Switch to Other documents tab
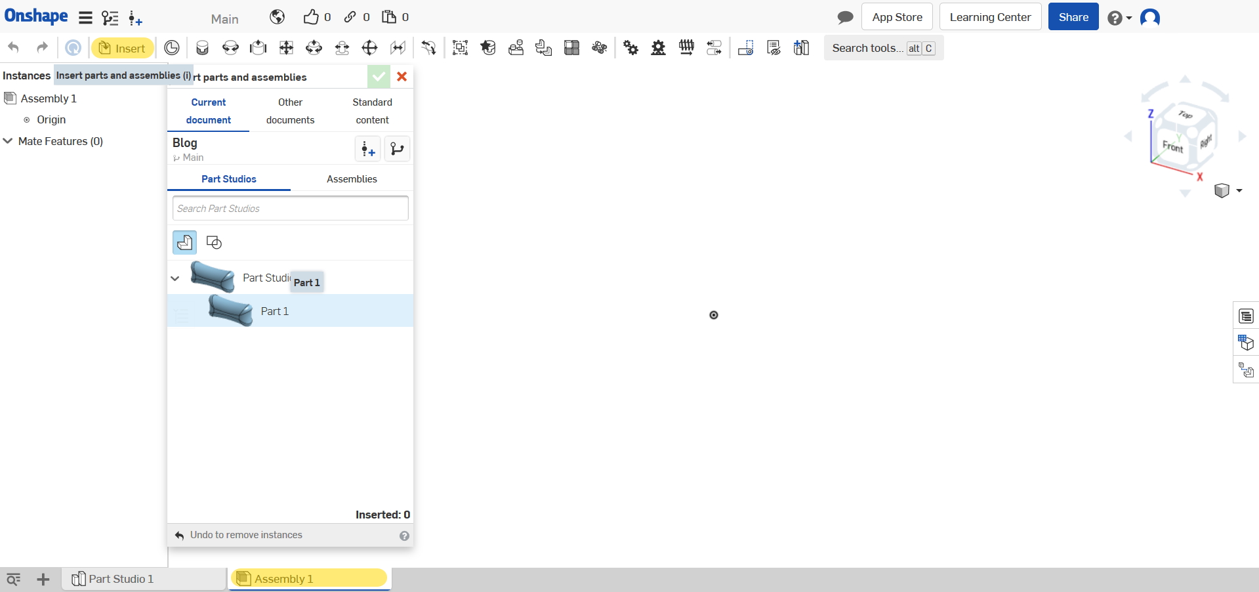The width and height of the screenshot is (1259, 592). [x=290, y=111]
